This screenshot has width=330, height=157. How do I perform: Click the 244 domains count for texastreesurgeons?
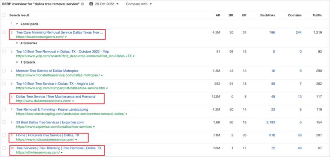(x=299, y=32)
